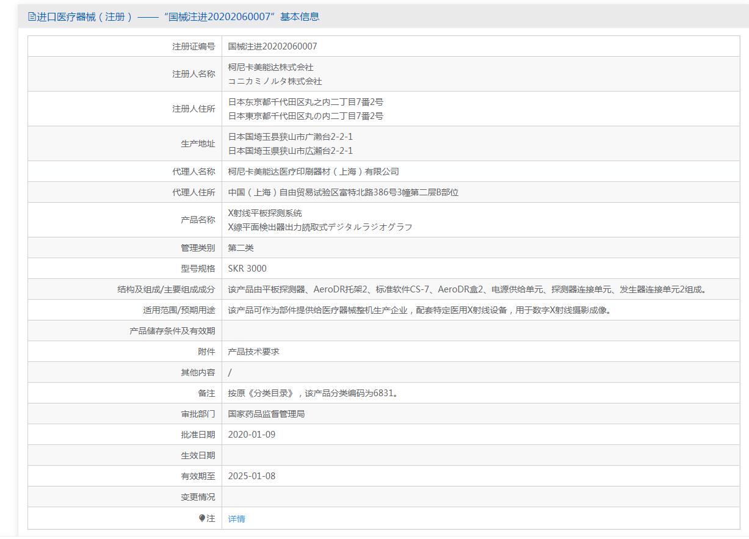The height and width of the screenshot is (539, 749).
Task: Select address 日本東京都千代田区丸の内二丁目7番2号
Action: click(x=306, y=116)
